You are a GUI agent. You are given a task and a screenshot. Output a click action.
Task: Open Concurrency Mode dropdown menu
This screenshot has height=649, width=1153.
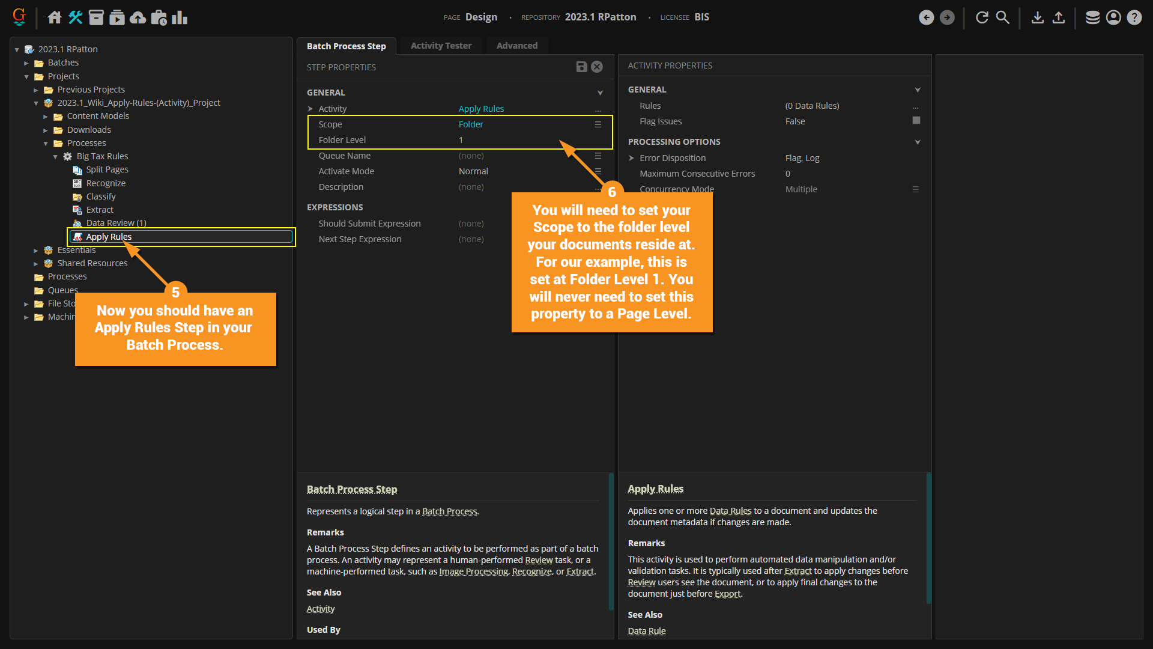(x=915, y=189)
